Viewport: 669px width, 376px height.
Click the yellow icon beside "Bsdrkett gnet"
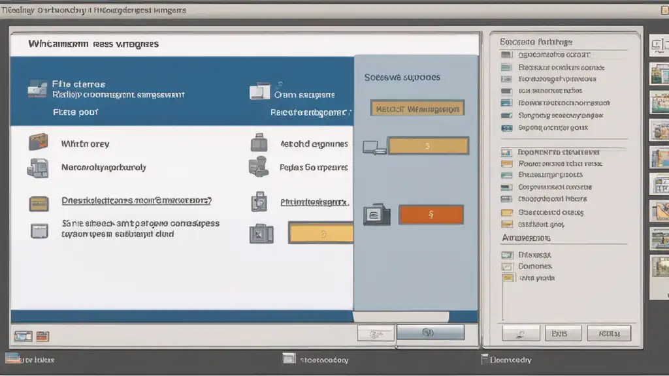point(507,225)
